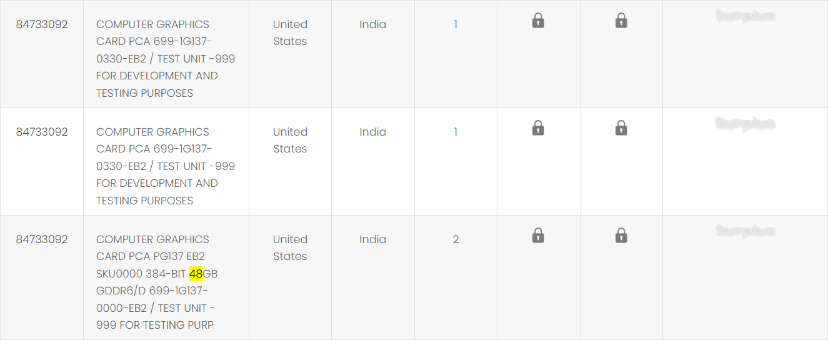Click HS code 84733092 in the top row

[42, 24]
